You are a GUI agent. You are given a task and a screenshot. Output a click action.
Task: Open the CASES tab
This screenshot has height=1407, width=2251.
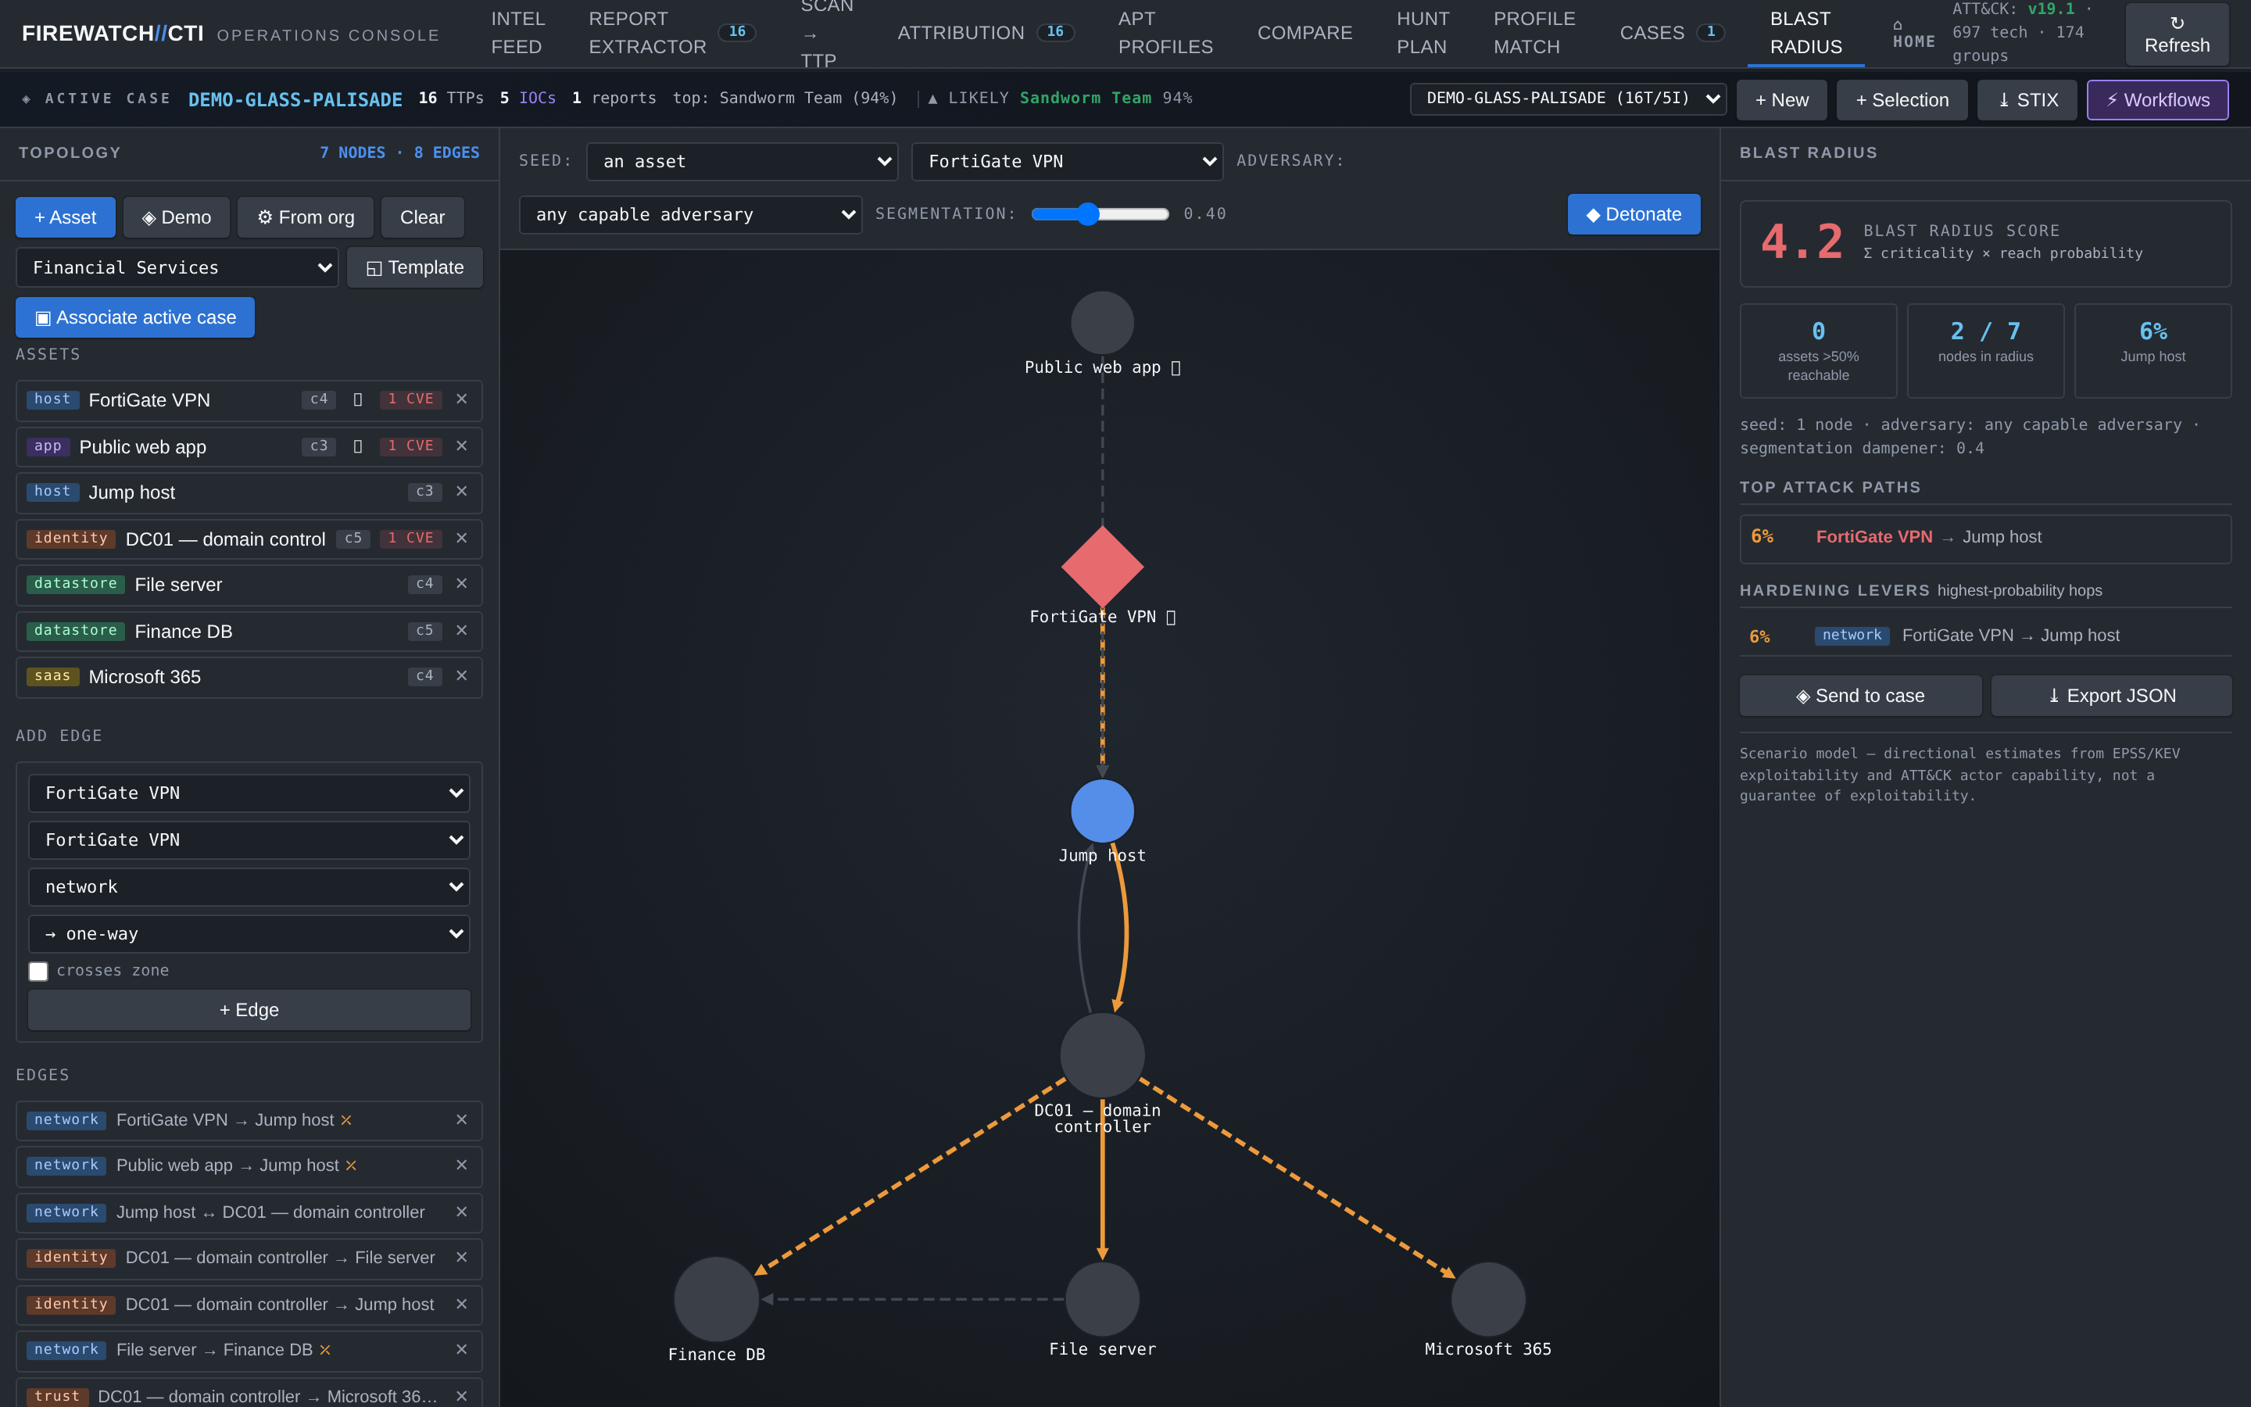pyautogui.click(x=1672, y=33)
